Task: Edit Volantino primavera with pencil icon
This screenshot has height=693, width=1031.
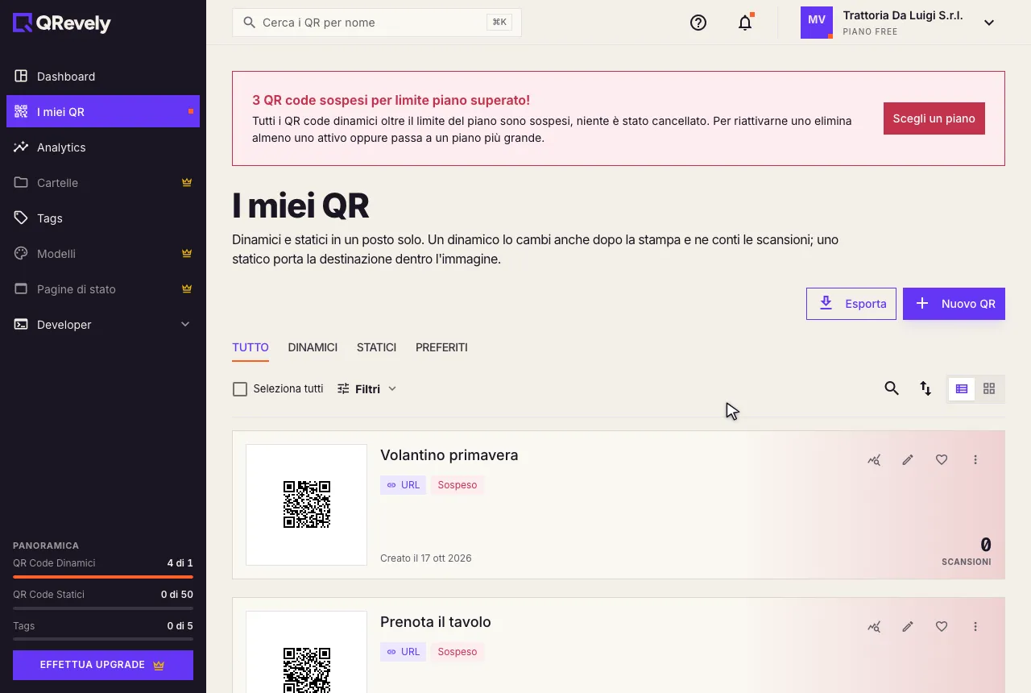Action: click(x=908, y=460)
